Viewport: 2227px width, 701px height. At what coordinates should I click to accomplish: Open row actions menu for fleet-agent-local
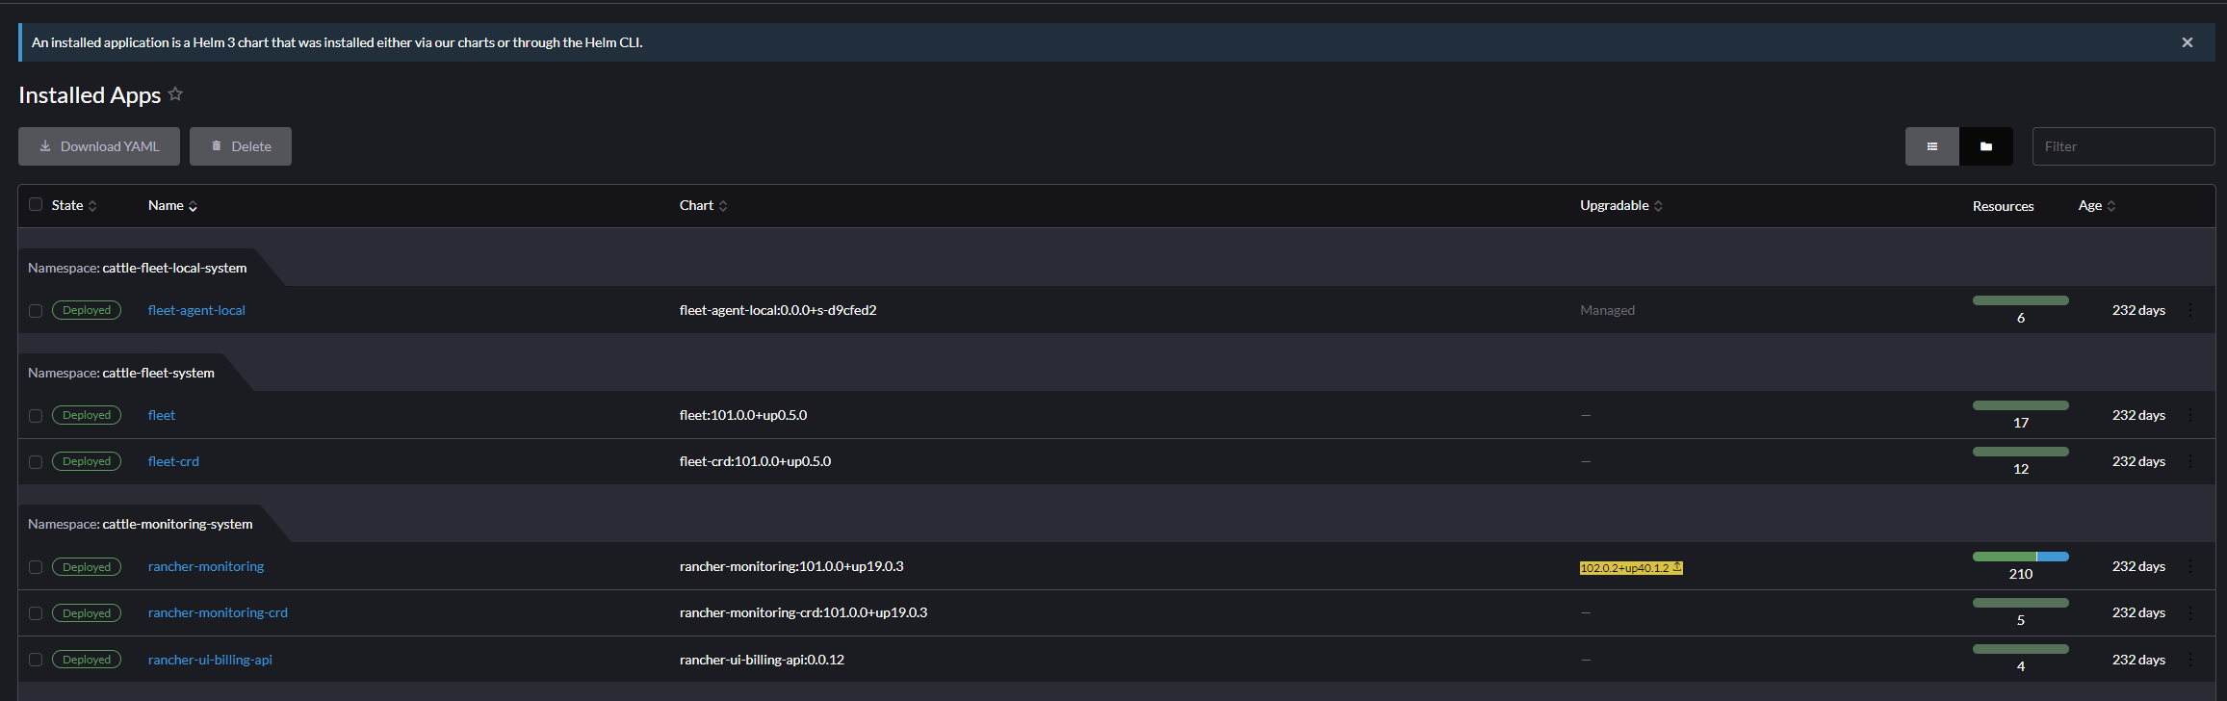[2190, 310]
